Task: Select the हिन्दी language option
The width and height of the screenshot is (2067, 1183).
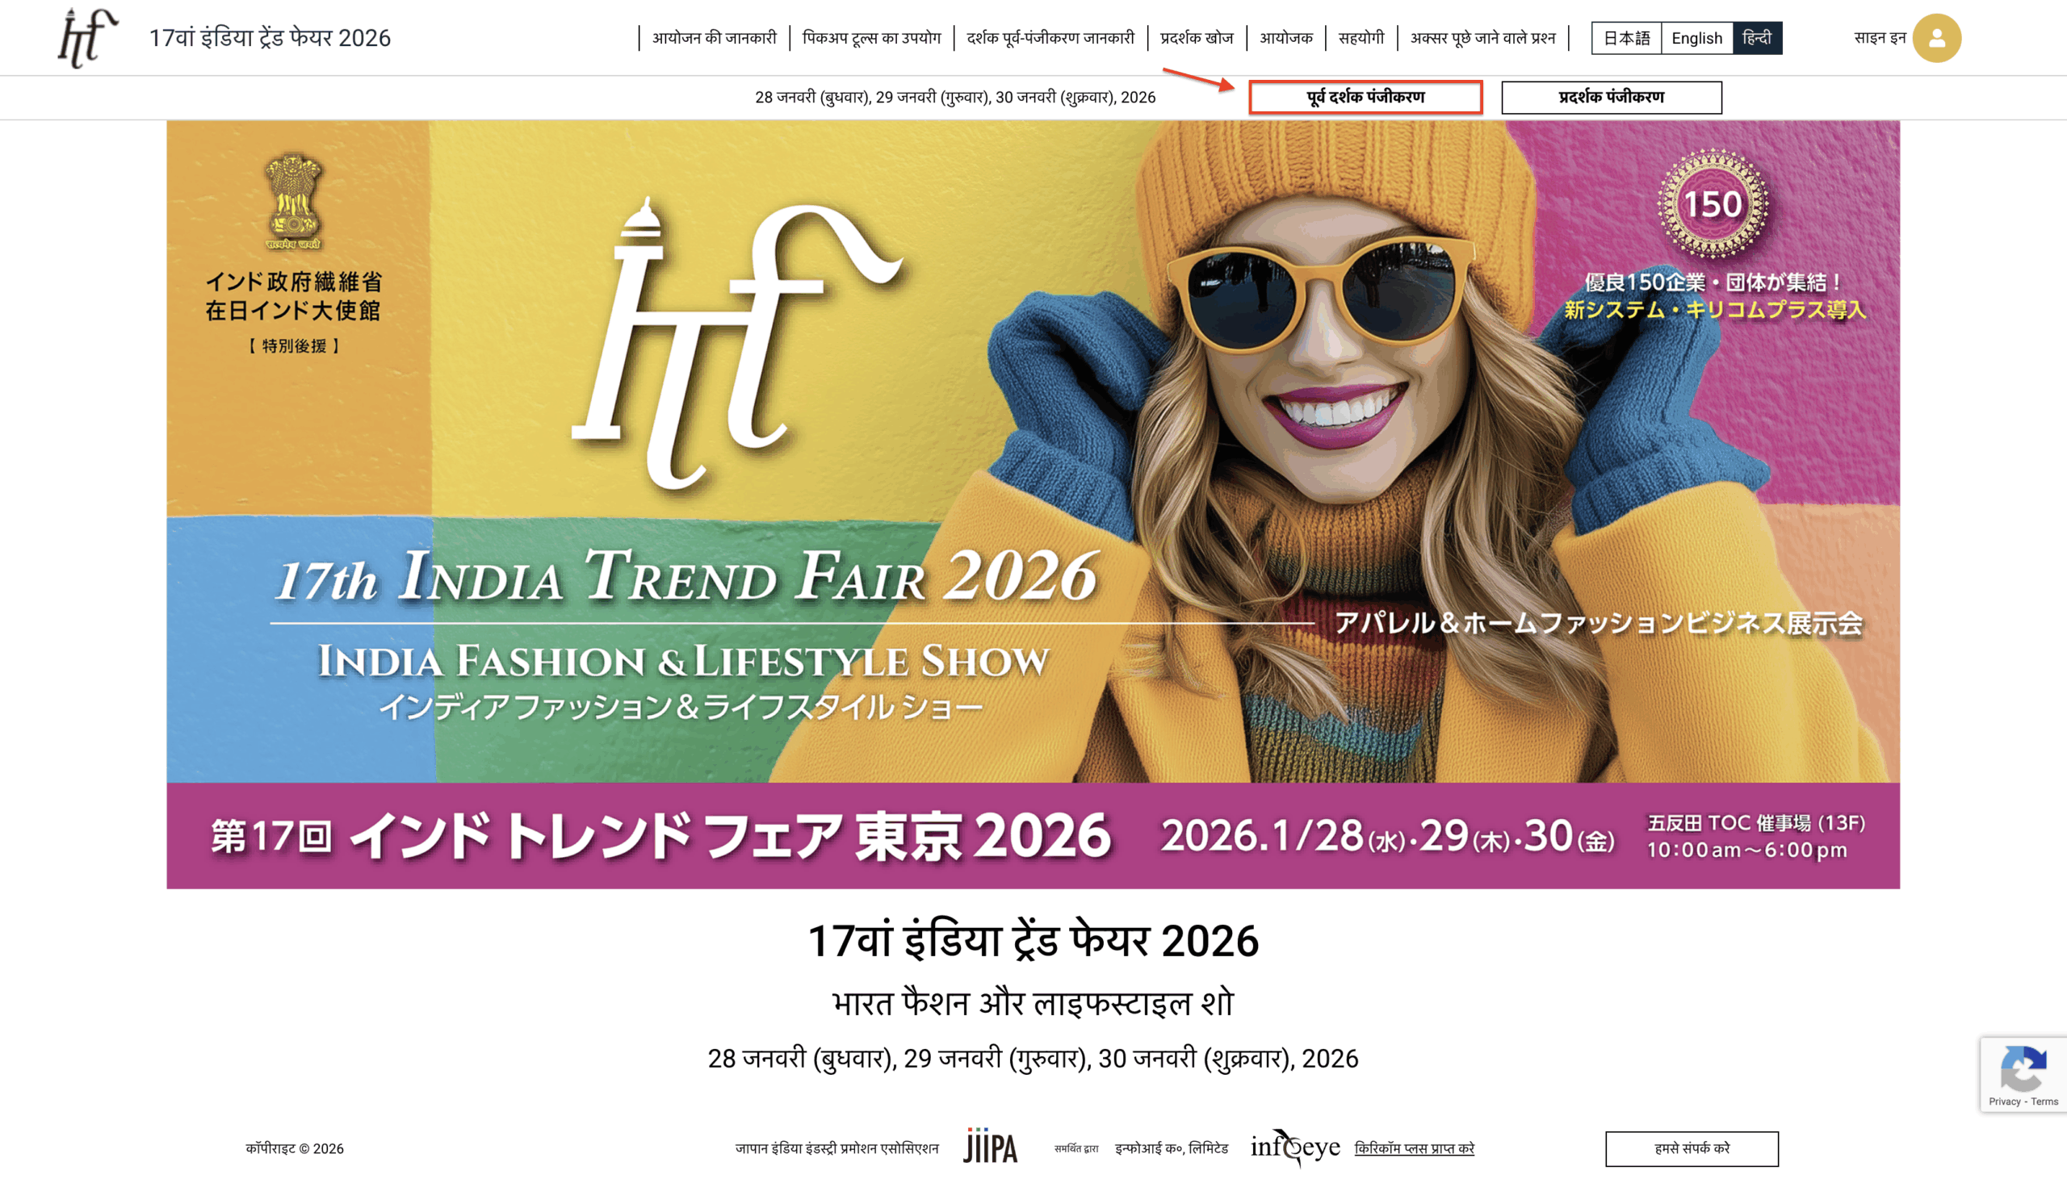Action: coord(1757,38)
